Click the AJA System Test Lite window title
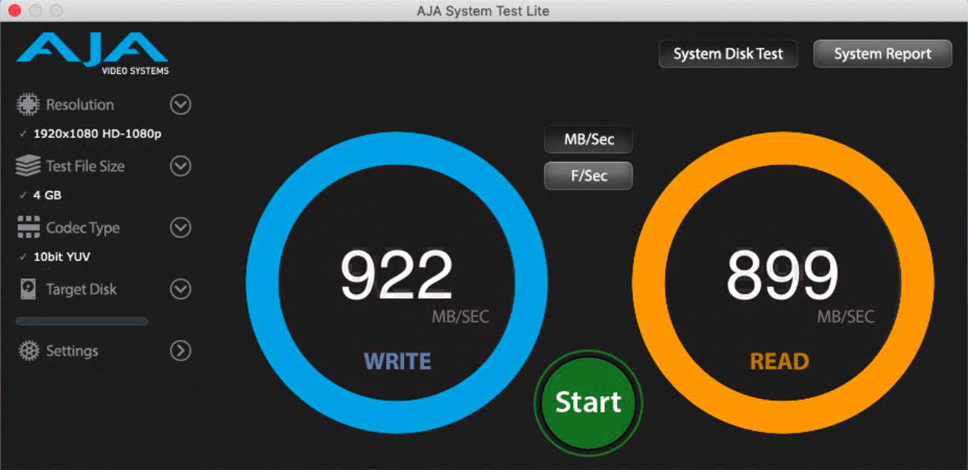968x470 pixels. pyautogui.click(x=483, y=11)
